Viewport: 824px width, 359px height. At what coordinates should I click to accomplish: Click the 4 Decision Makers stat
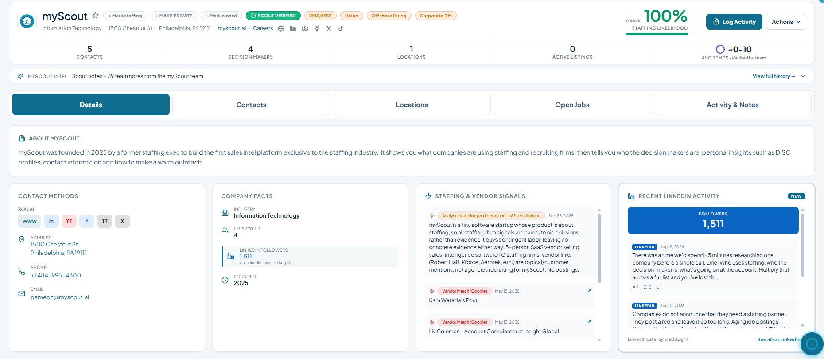[250, 52]
